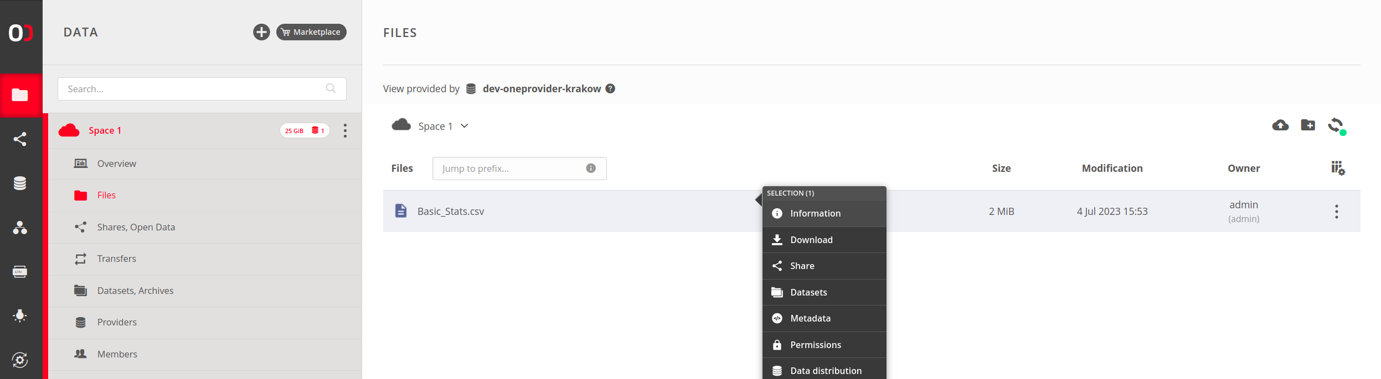
Task: Open the Marketplace button
Action: pos(311,32)
